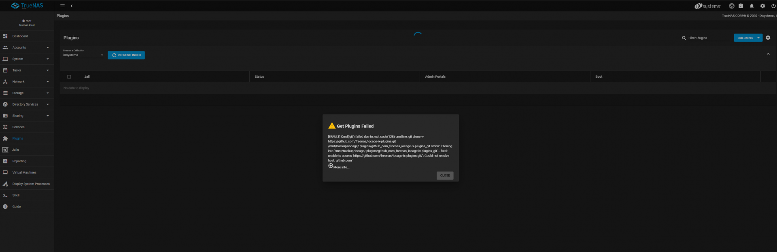Viewport: 777px width, 252px height.
Task: Open the Shell sidebar item
Action: pos(16,195)
